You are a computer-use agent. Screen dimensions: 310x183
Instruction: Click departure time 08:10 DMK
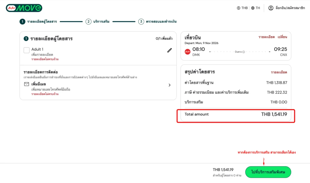pyautogui.click(x=199, y=52)
